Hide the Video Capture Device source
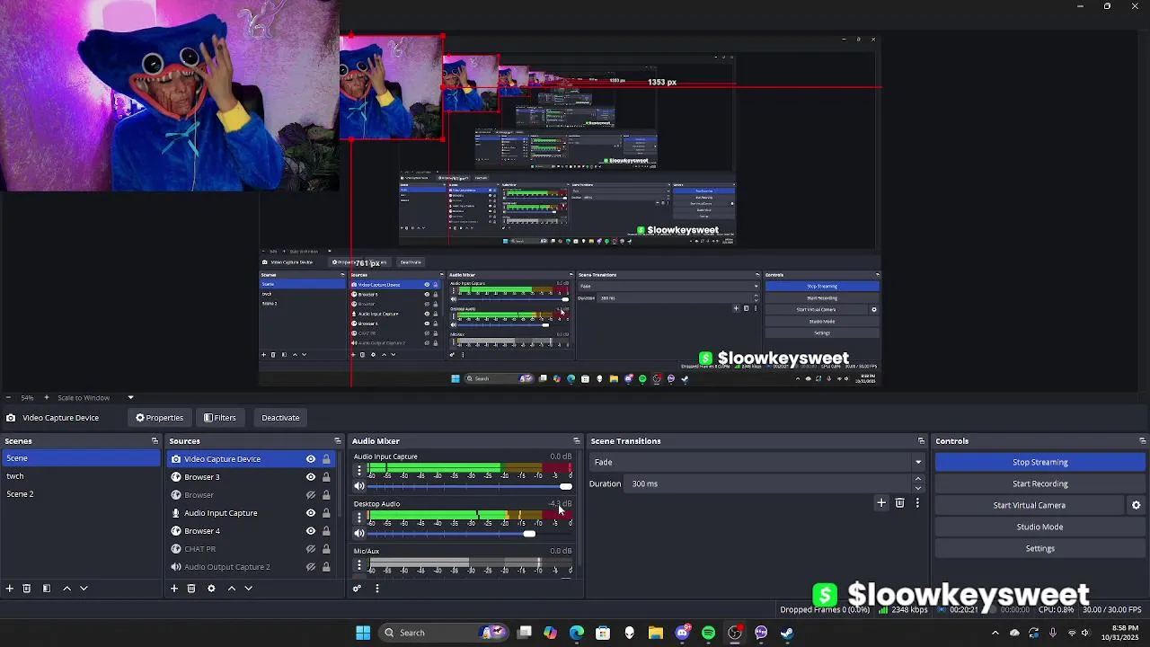 311,459
